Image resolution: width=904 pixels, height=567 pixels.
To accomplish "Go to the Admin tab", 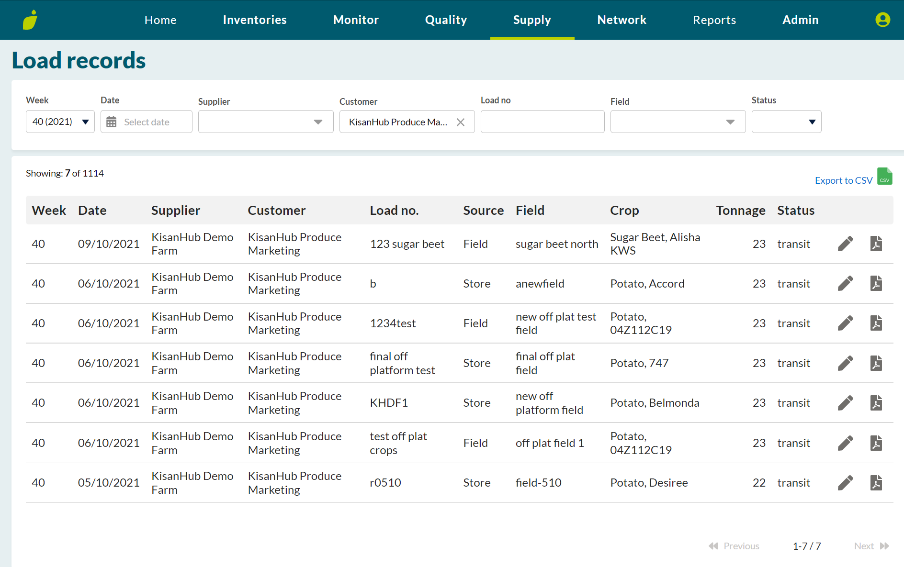I will 801,20.
